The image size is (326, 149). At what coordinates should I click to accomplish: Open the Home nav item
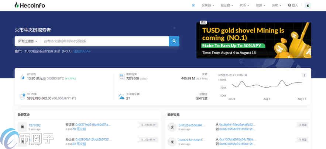coord(193,6)
